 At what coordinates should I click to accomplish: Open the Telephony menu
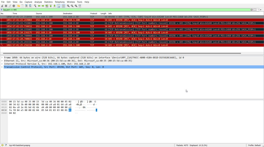[60, 2]
